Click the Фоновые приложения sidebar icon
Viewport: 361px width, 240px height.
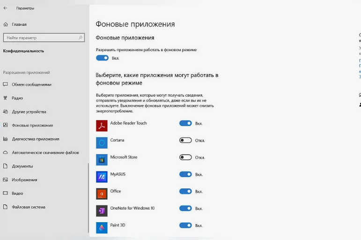click(x=5, y=125)
